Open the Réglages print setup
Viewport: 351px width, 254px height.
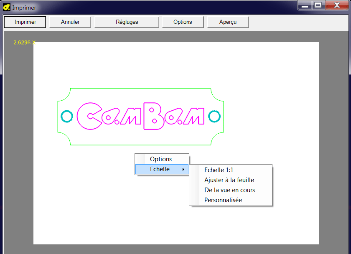click(127, 22)
